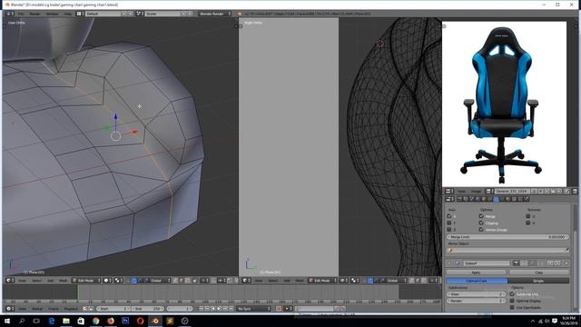Toggle the Subdivide UVs checkbox

[512, 294]
